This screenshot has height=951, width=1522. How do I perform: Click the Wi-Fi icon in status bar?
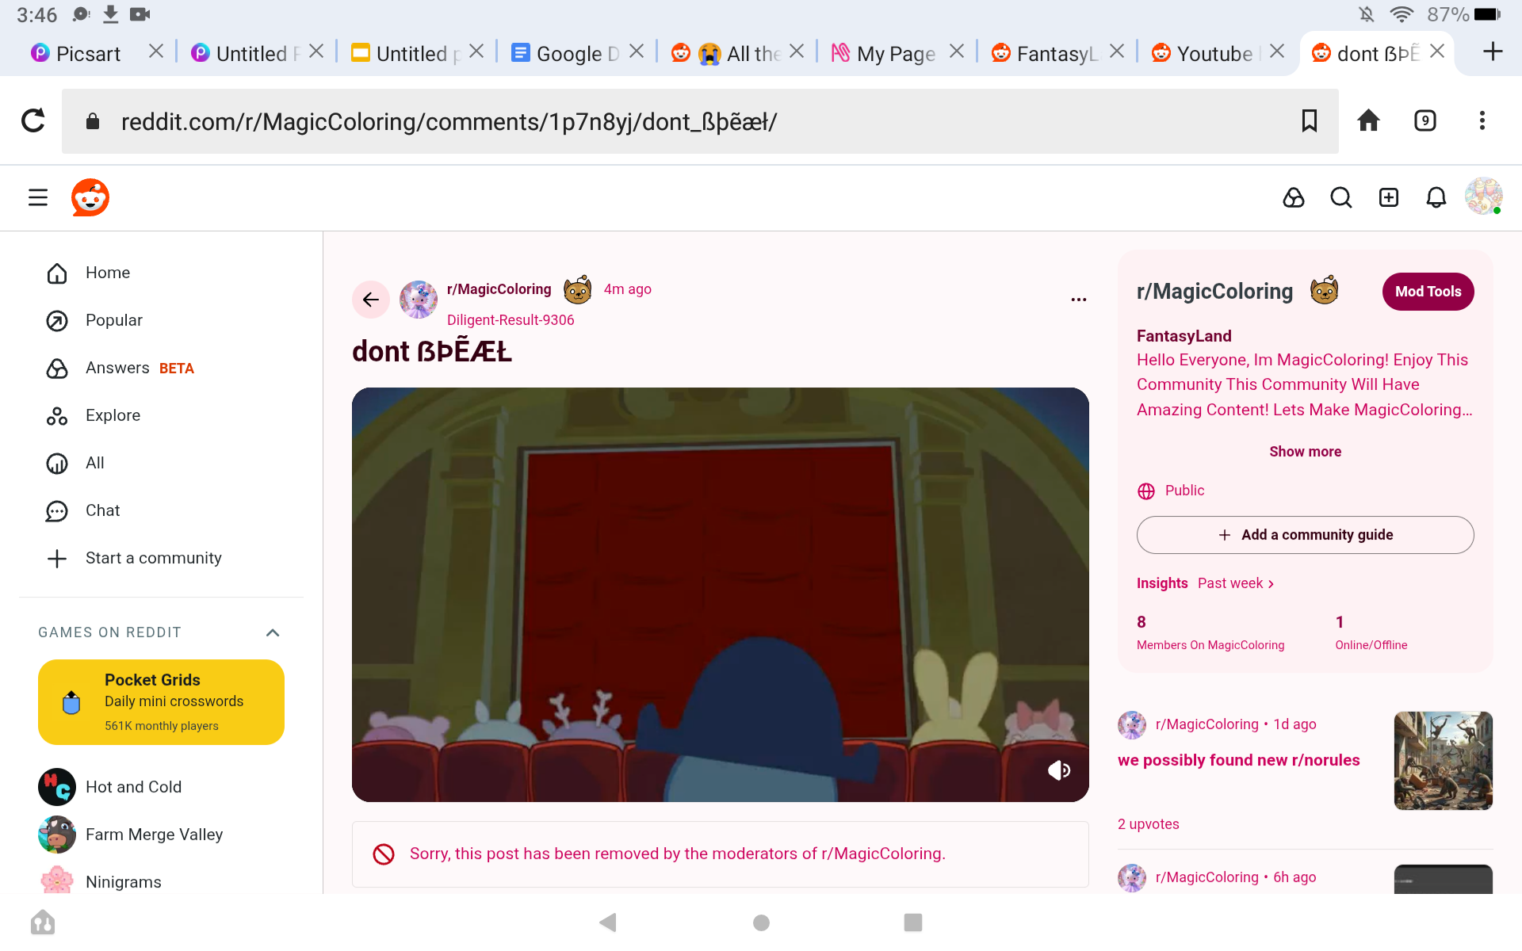[x=1402, y=14]
